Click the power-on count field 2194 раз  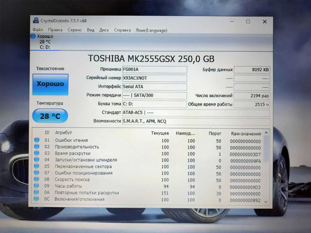(252, 96)
